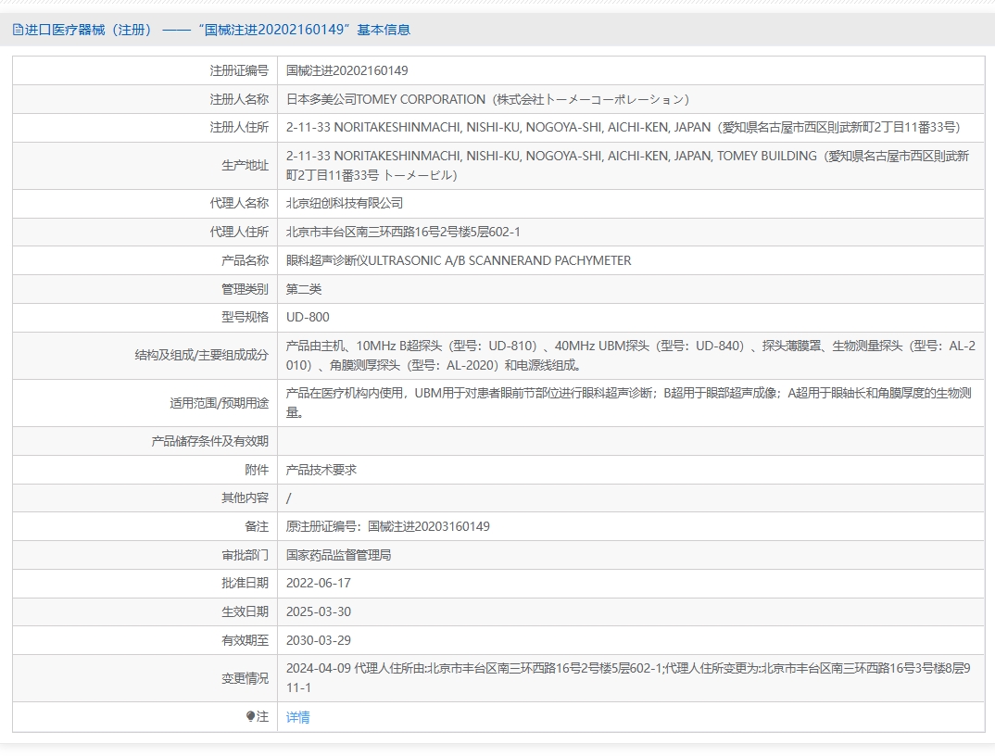995x756 pixels.
Task: Click the 产品储存条件及有效期 label
Action: click(x=210, y=441)
